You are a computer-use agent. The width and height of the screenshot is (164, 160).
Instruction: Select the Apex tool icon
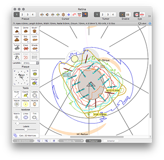(17, 39)
